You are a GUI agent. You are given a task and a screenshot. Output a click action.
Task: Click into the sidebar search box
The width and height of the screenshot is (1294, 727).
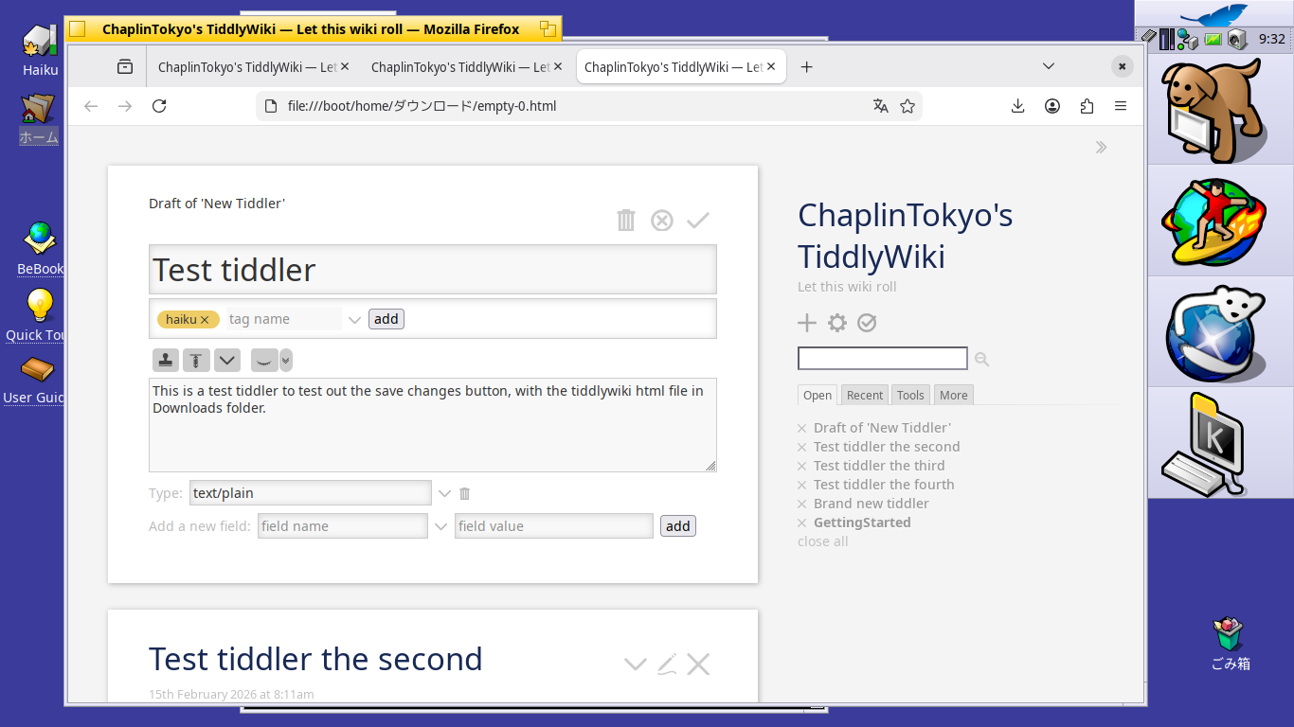point(882,359)
